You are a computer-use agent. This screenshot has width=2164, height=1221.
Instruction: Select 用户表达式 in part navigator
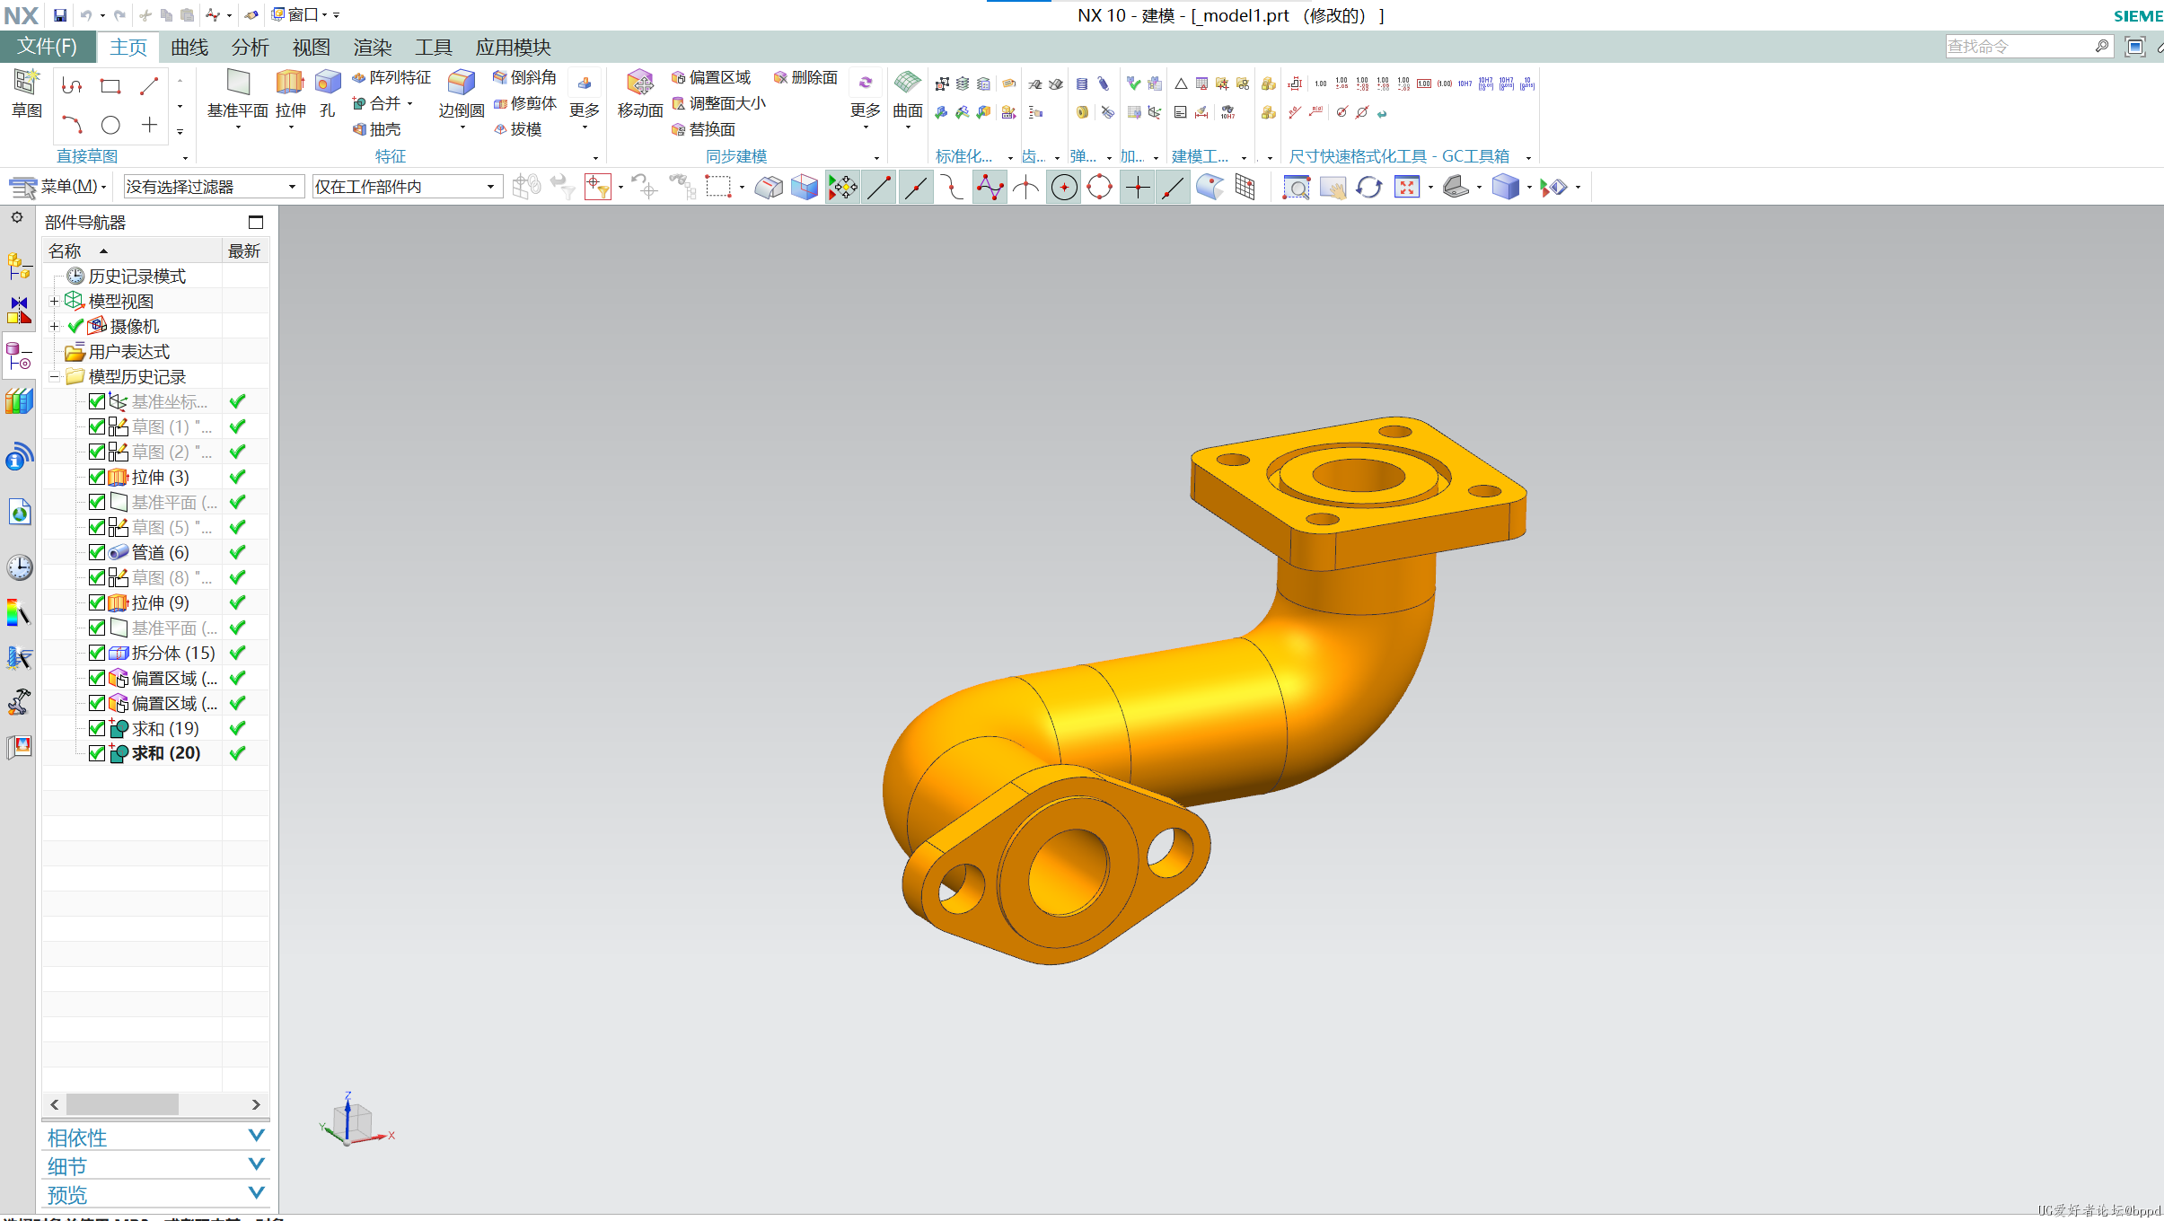point(129,351)
